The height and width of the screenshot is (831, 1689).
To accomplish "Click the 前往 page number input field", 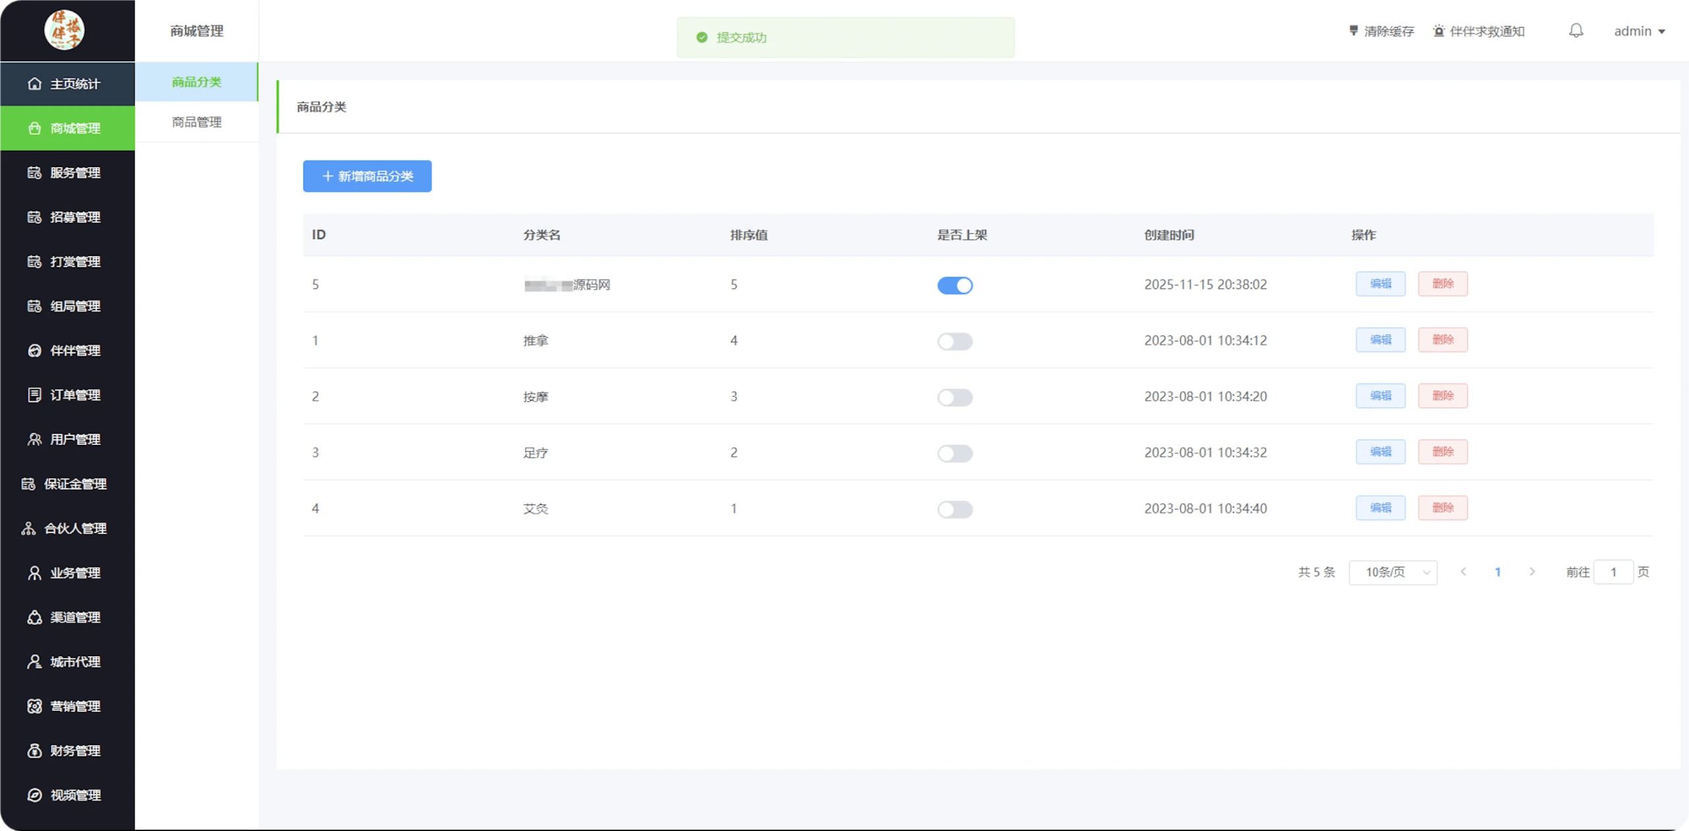I will click(1612, 572).
